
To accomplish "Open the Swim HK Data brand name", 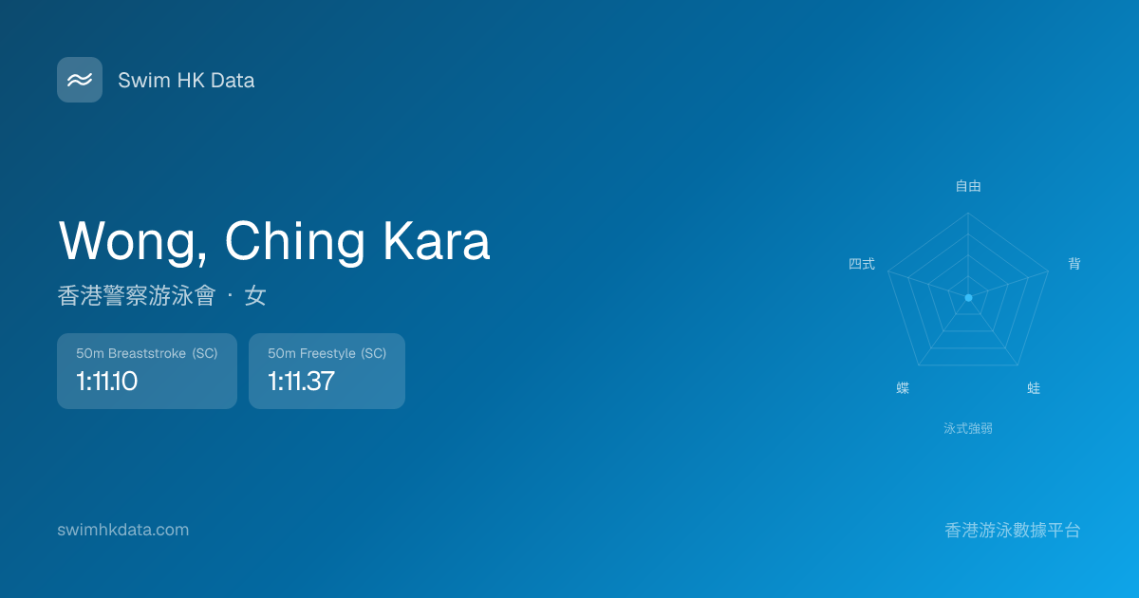I will (x=186, y=81).
